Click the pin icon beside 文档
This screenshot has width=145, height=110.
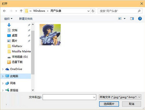[29, 30]
